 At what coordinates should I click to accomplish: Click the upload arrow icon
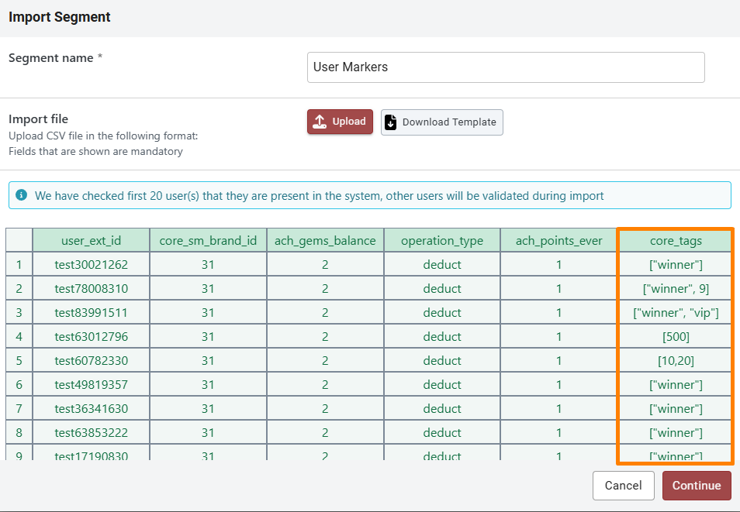[320, 122]
